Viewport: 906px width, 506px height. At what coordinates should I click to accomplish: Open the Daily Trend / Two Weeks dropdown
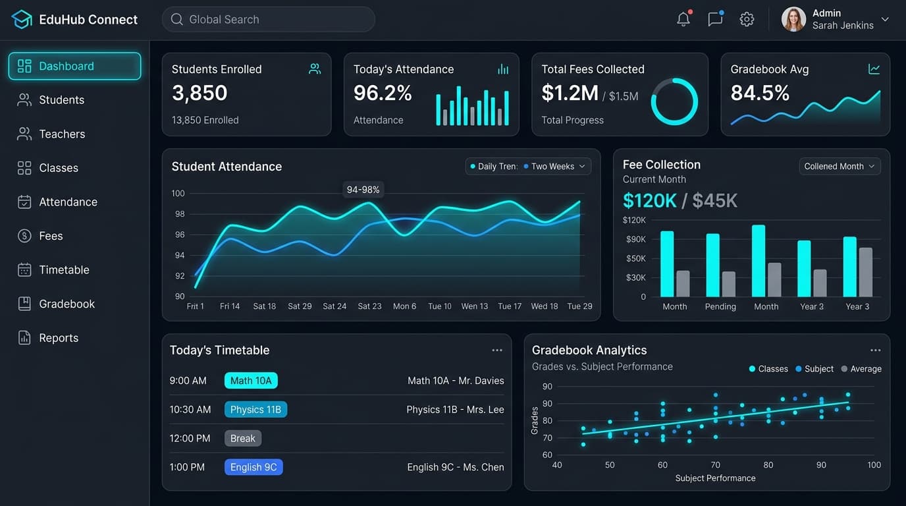point(528,167)
